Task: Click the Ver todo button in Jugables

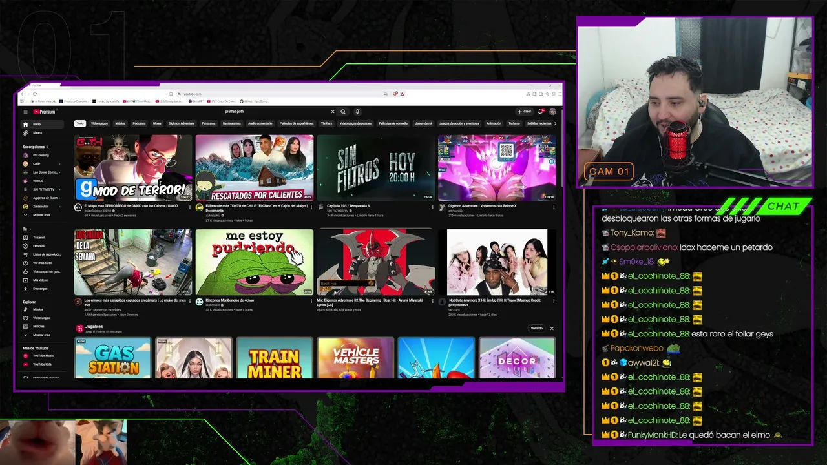Action: [x=537, y=329]
